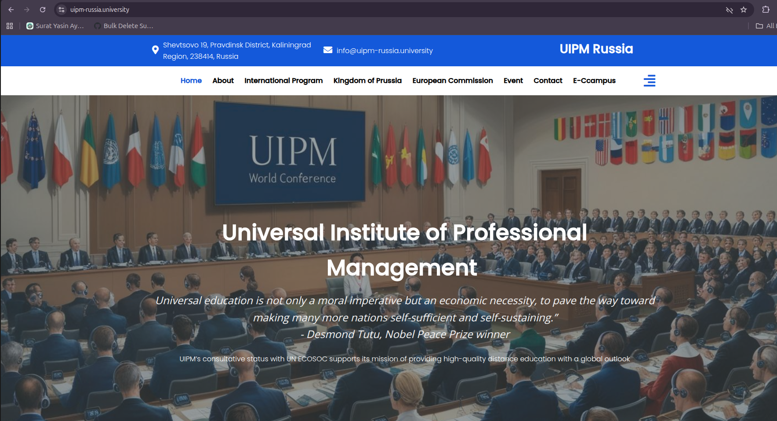The height and width of the screenshot is (421, 777).
Task: Open the Kingdom of Prussia menu
Action: click(x=367, y=81)
